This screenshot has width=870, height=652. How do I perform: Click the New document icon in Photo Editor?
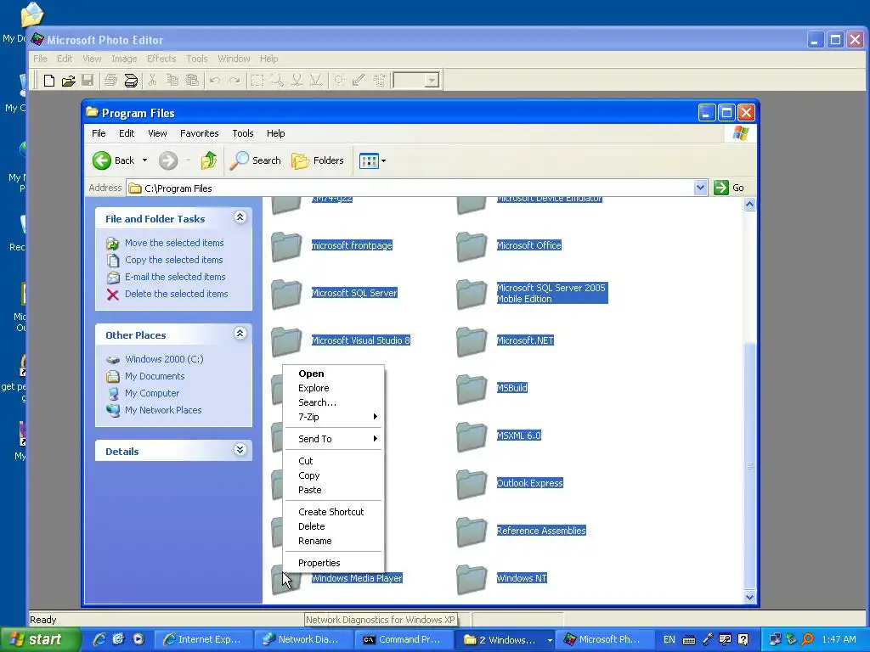tap(48, 81)
